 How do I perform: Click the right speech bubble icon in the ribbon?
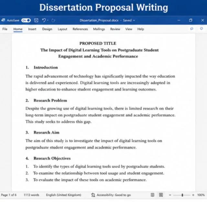click(x=201, y=28)
